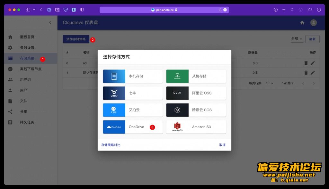Click 取消 to cancel the dialog
This screenshot has height=189, width=329.
(x=222, y=145)
